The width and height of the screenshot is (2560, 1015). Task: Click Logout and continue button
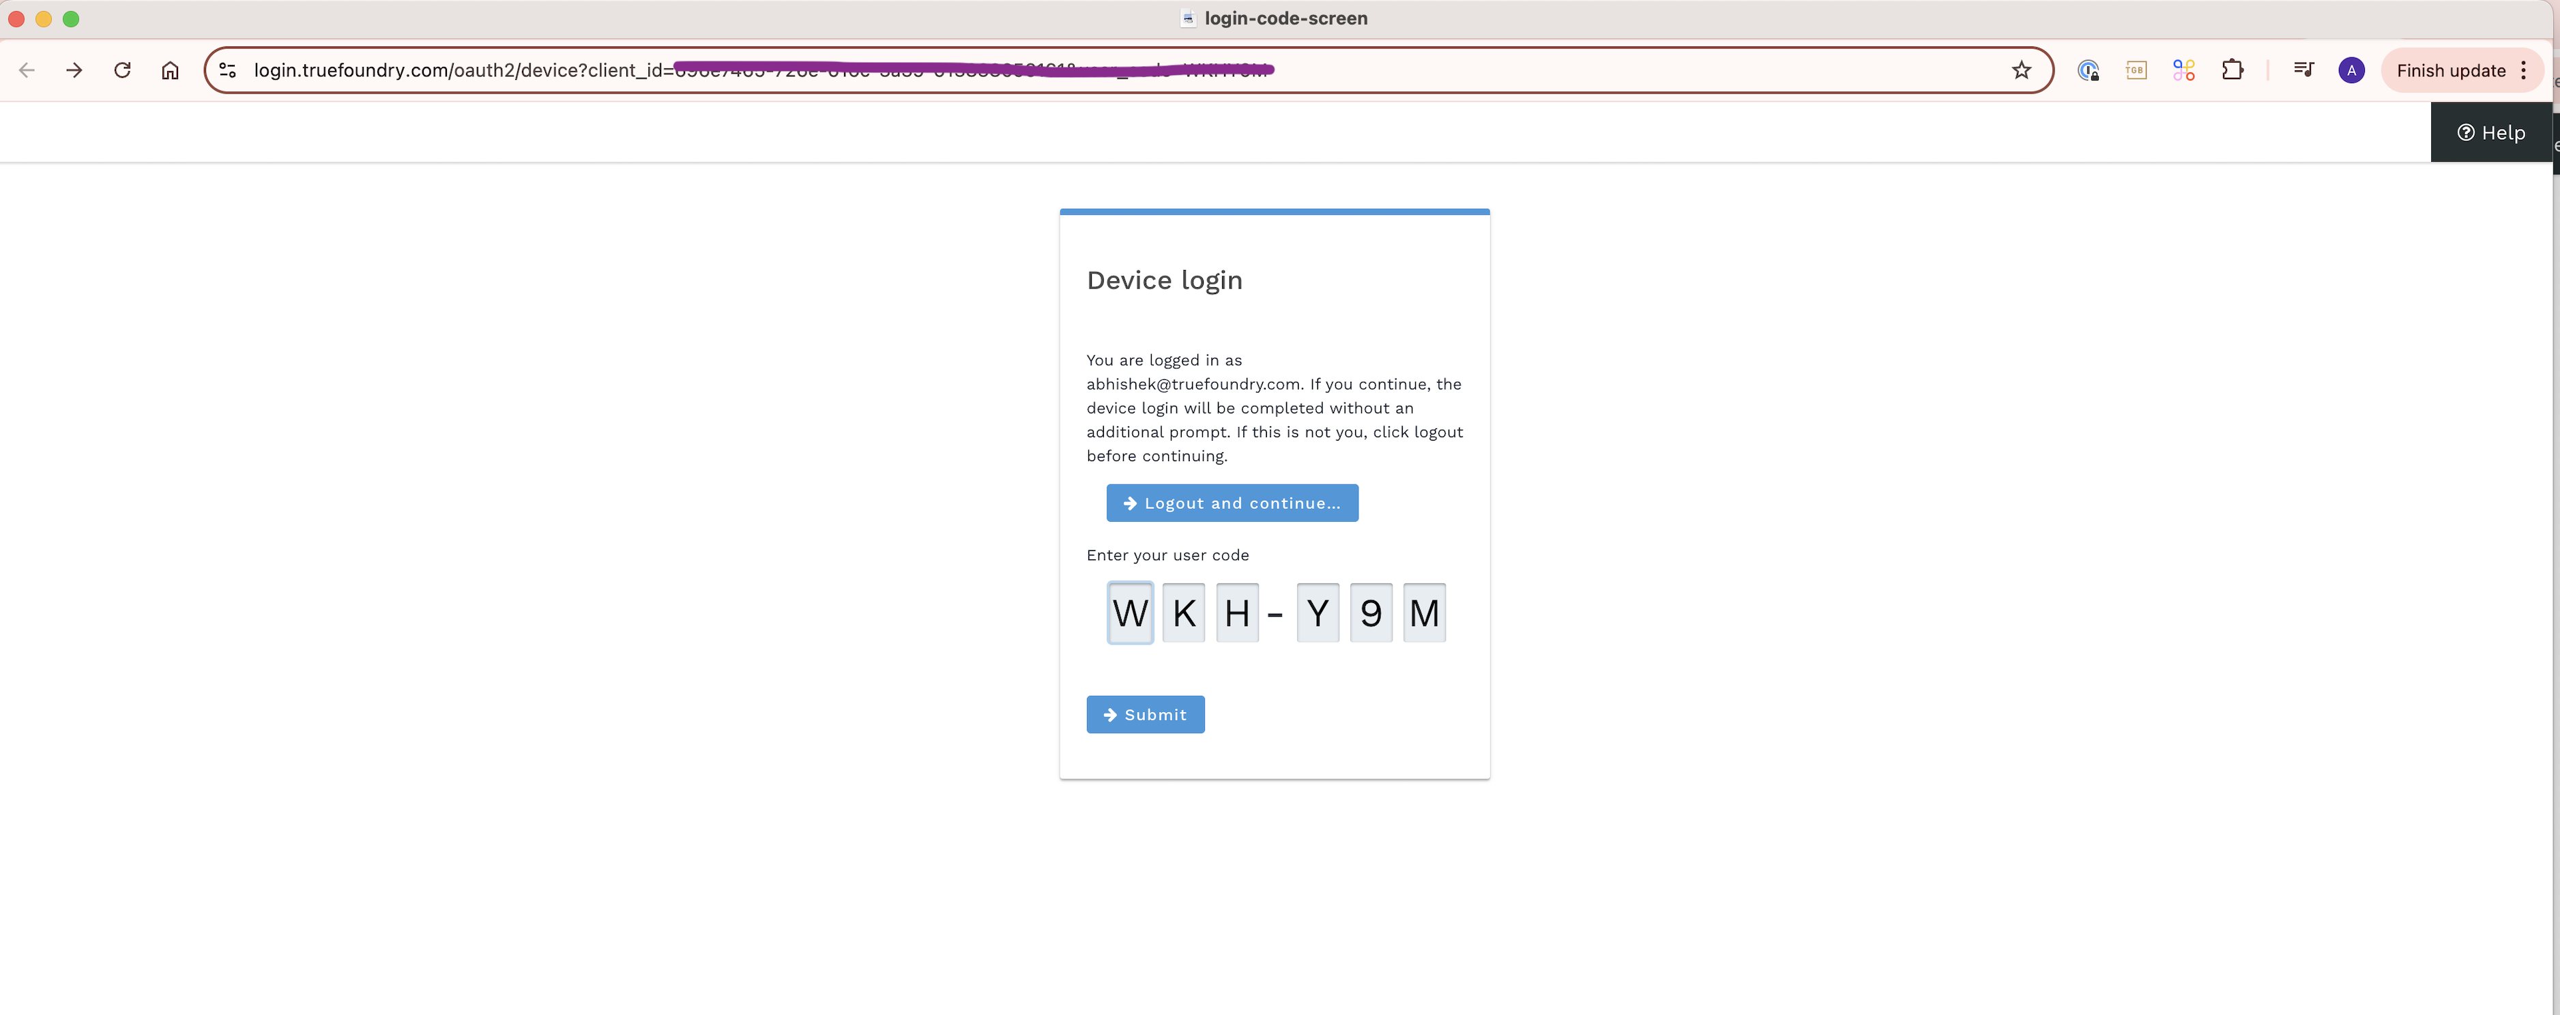pyautogui.click(x=1232, y=503)
